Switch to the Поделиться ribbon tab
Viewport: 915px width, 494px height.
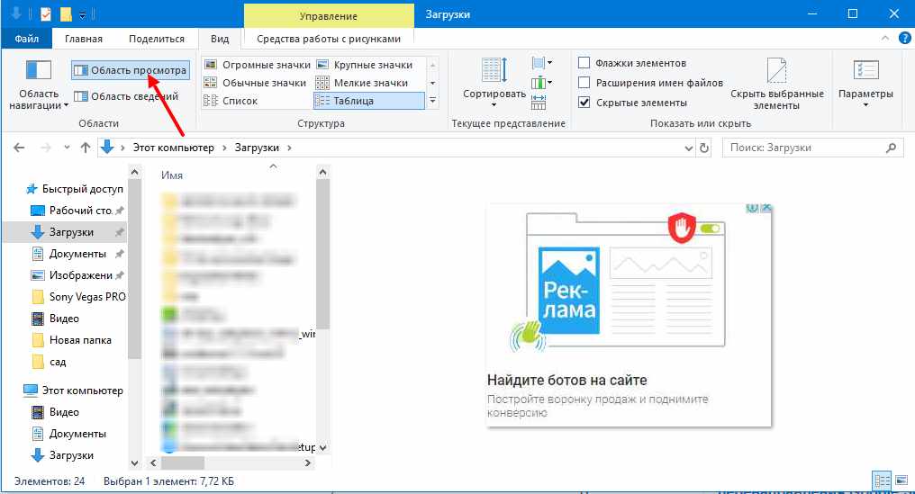(157, 39)
